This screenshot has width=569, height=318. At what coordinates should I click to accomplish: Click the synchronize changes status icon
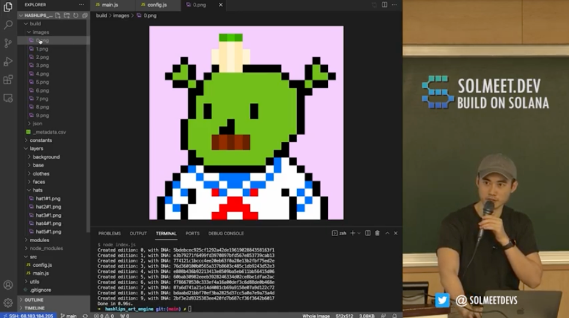coord(85,316)
